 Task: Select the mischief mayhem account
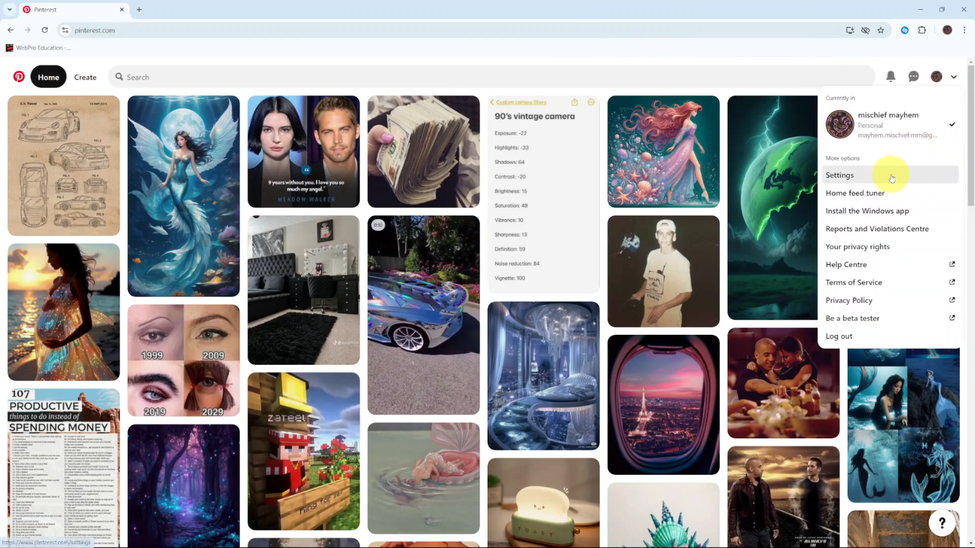(890, 124)
